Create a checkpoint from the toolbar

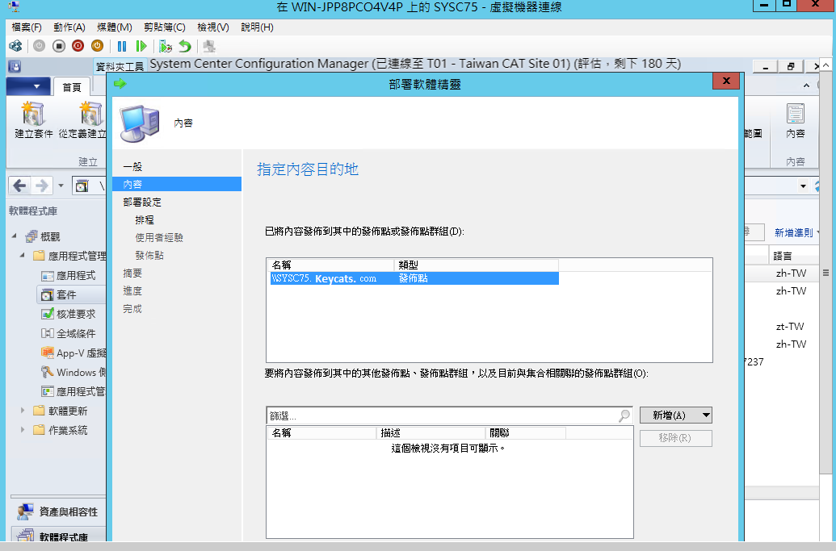[166, 46]
